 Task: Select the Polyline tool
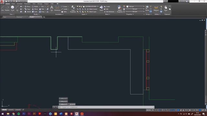click(x=7, y=8)
